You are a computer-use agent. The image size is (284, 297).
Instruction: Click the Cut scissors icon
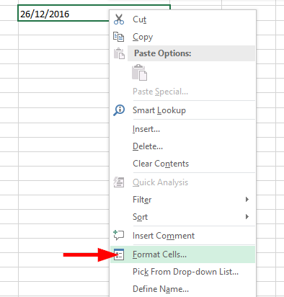coord(119,19)
